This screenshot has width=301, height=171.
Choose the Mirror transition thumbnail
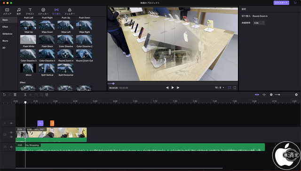click(x=28, y=68)
